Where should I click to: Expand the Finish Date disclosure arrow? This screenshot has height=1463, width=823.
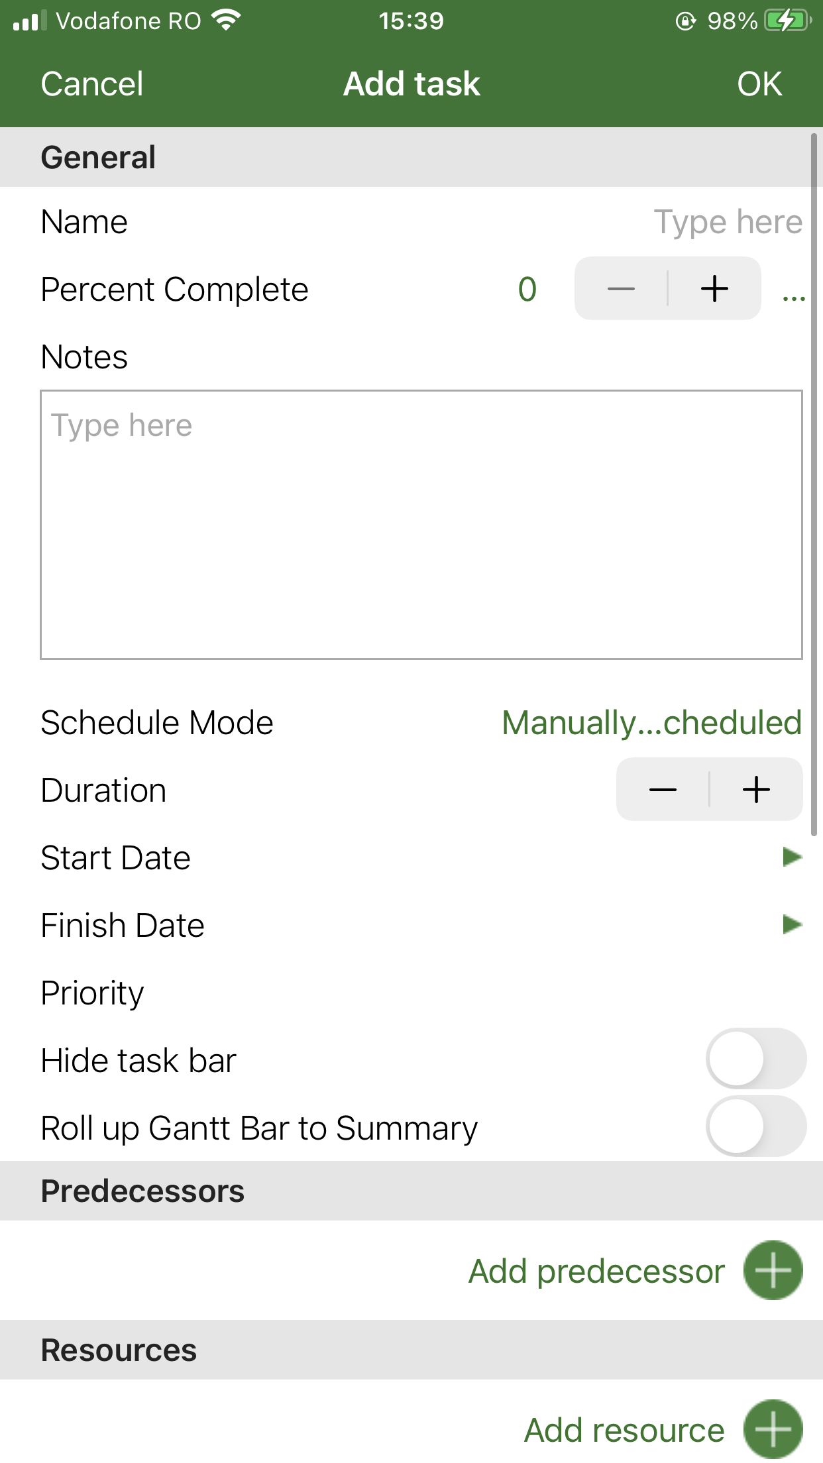[x=793, y=925]
